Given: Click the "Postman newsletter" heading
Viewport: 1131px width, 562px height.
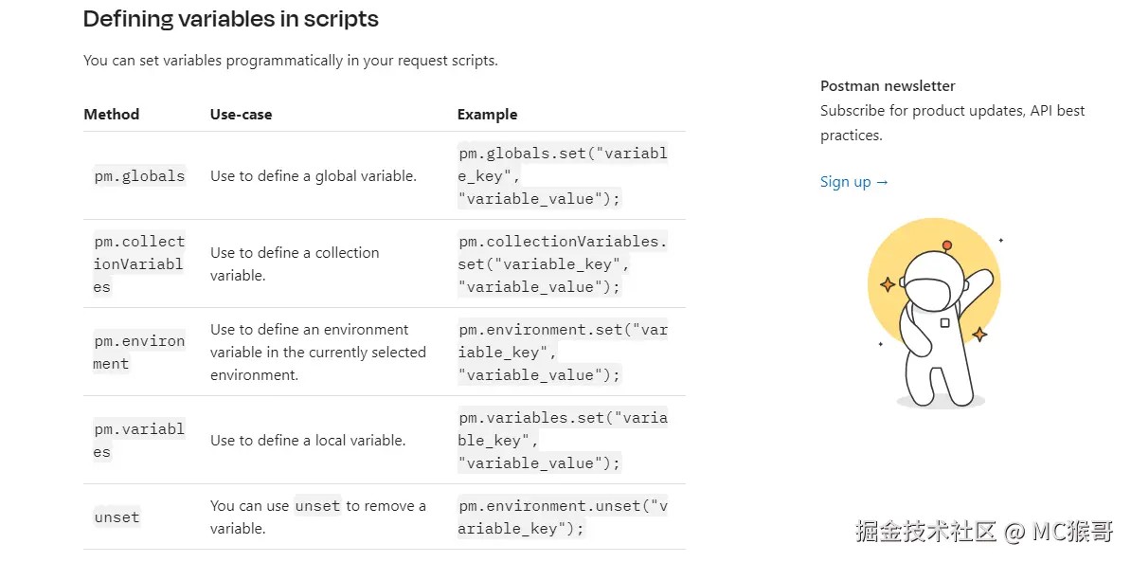Looking at the screenshot, I should pos(888,86).
